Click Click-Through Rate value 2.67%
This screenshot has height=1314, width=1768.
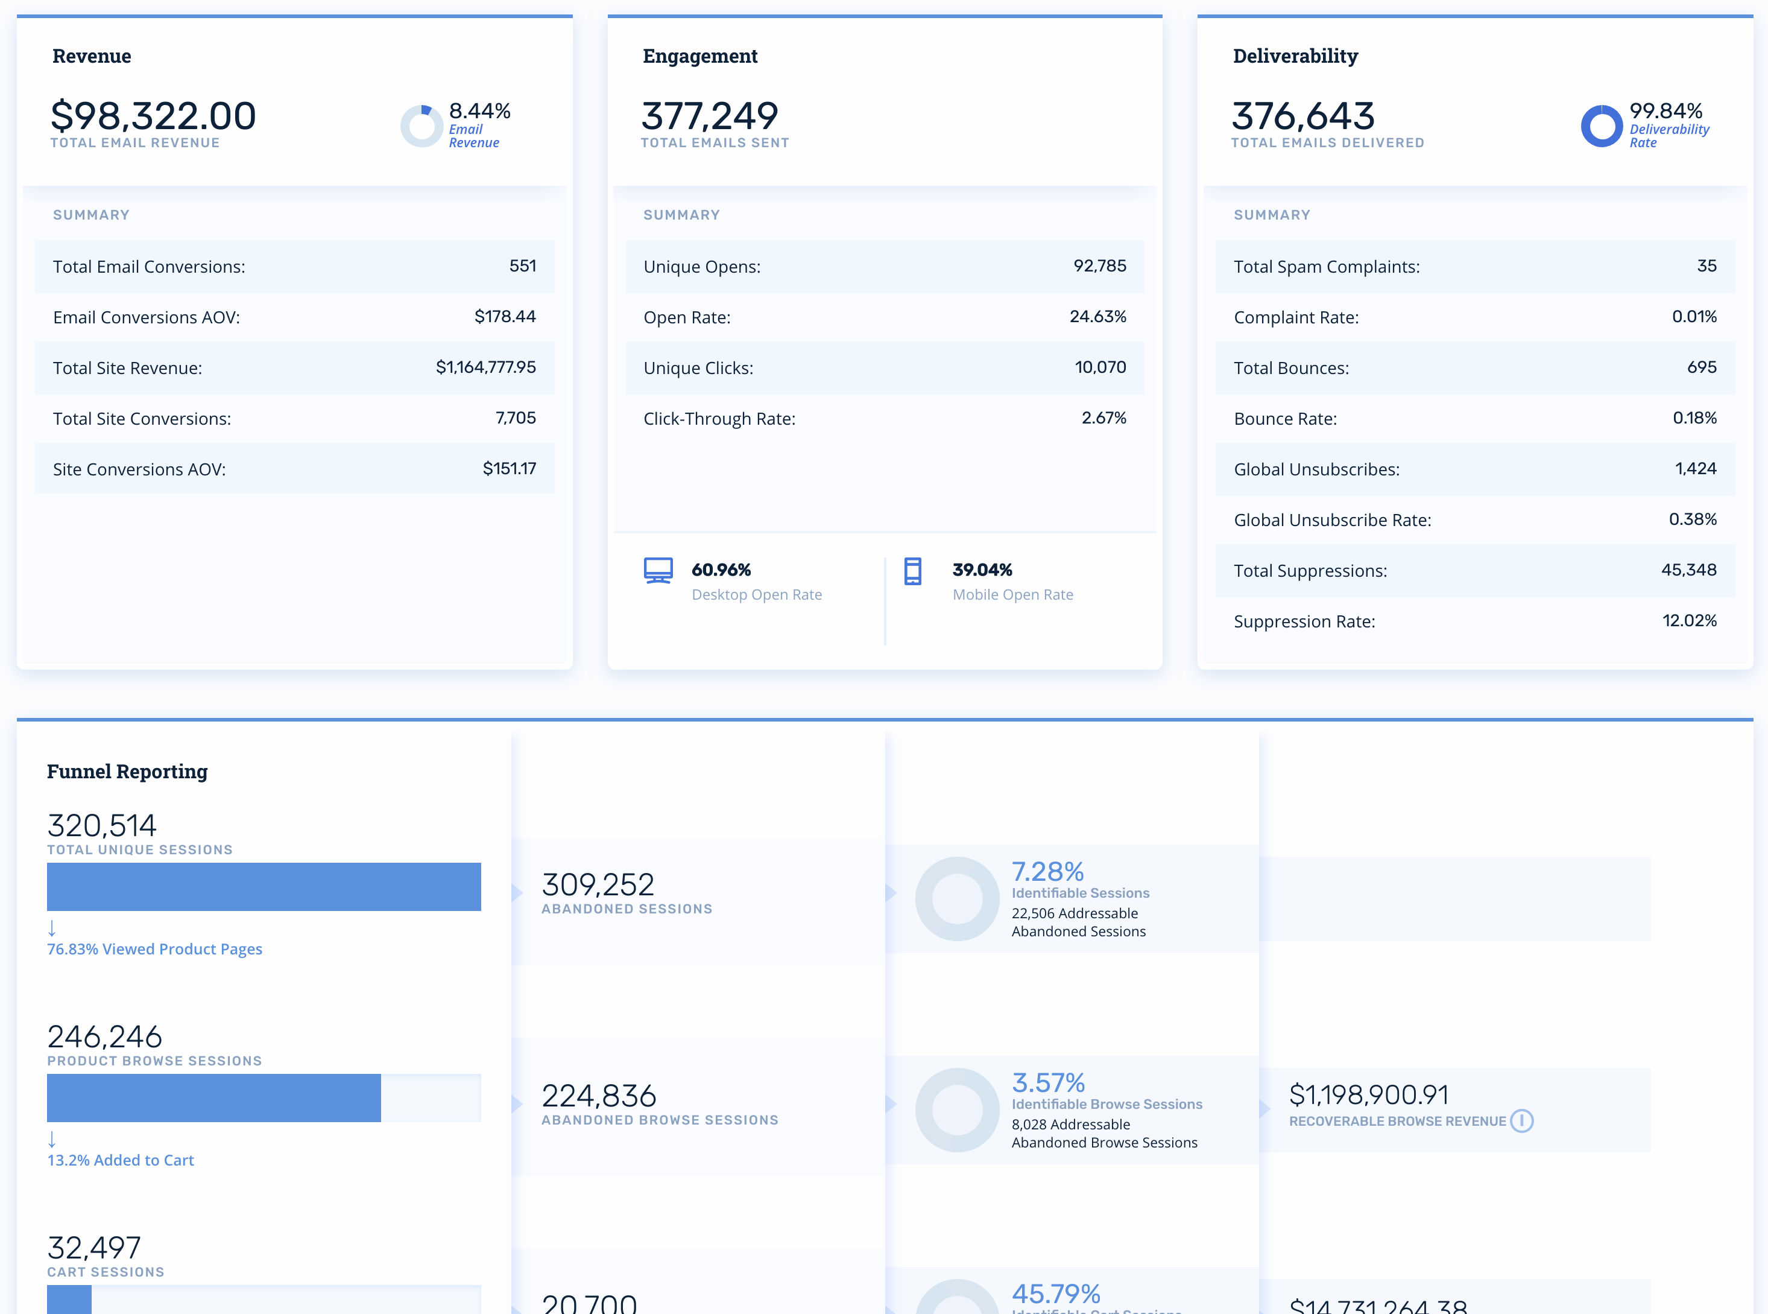(x=1103, y=417)
